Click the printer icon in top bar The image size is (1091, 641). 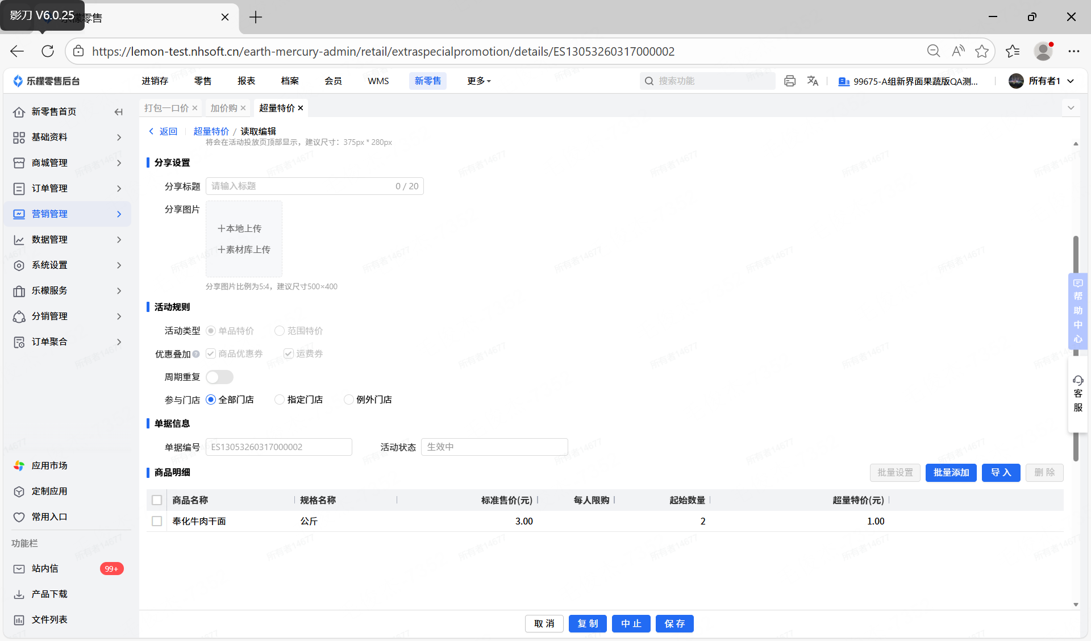point(789,81)
